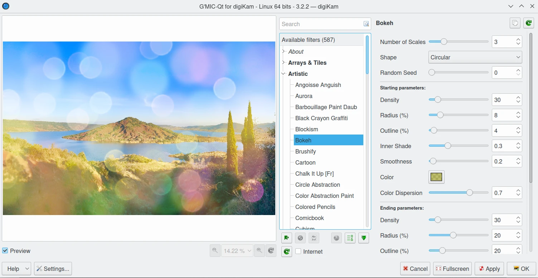Open the Settings dialog
The image size is (538, 278).
[x=53, y=269]
